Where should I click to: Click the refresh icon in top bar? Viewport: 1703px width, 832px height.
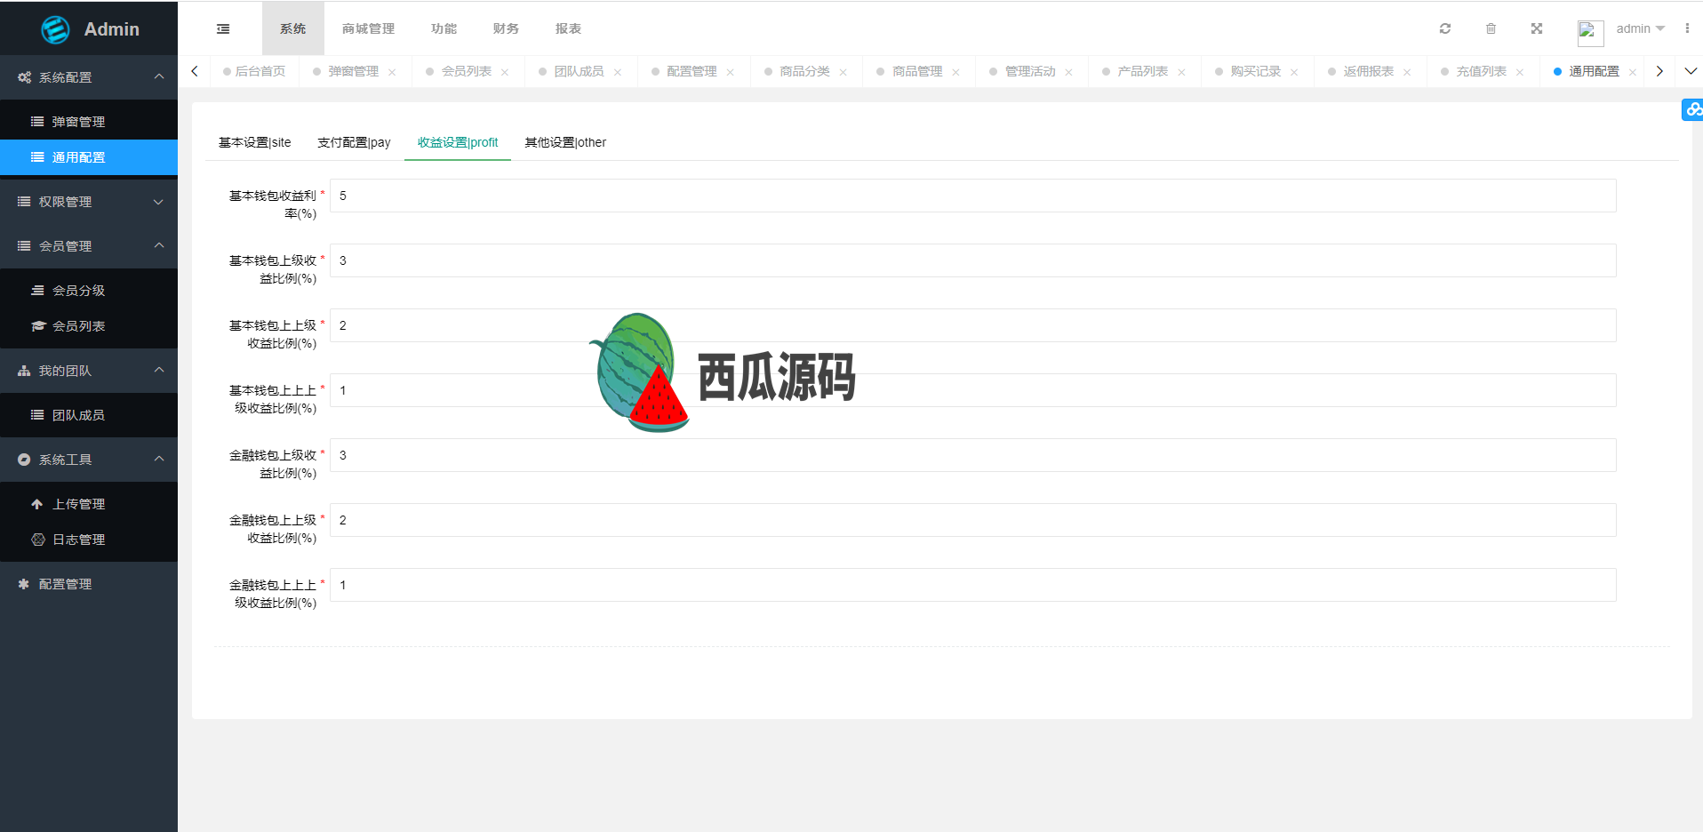point(1445,28)
